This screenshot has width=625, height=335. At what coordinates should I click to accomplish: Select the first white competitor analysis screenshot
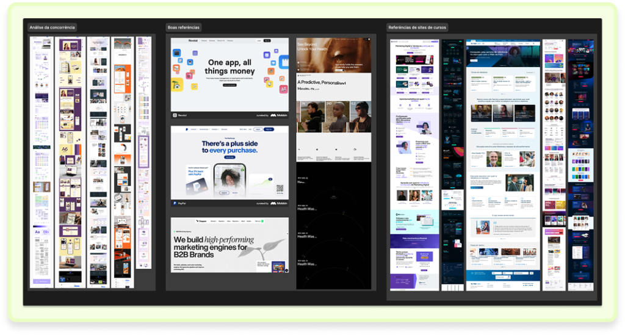click(42, 162)
